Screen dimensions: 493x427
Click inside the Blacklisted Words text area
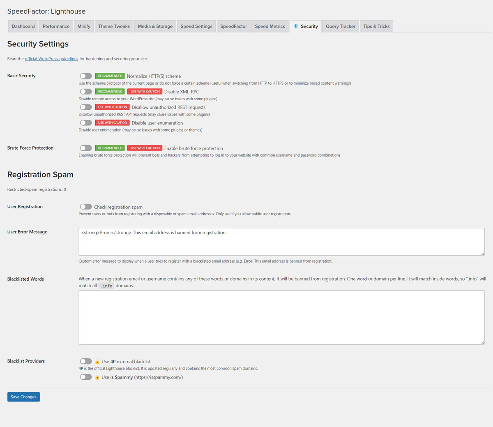click(281, 317)
